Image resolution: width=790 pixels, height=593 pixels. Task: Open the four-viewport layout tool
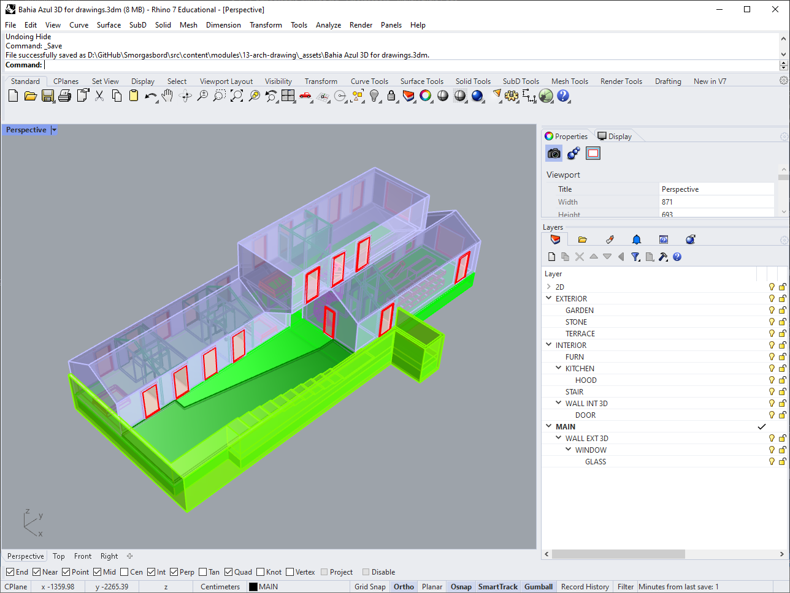(x=288, y=96)
